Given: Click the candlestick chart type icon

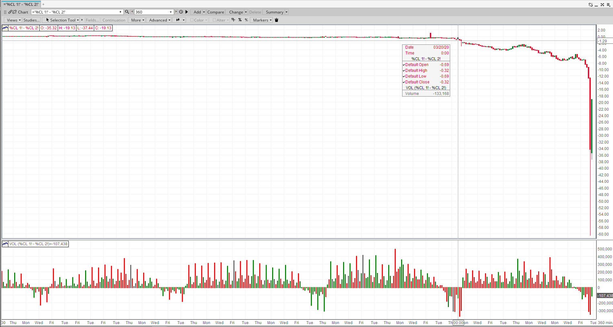Looking at the screenshot, I should [178, 20].
